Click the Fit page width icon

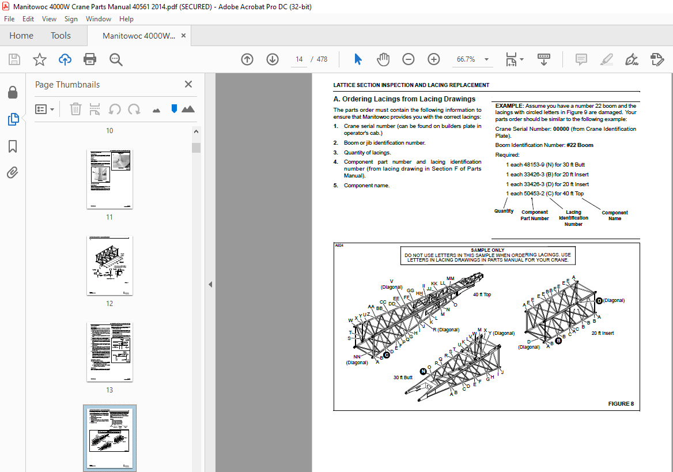click(511, 59)
